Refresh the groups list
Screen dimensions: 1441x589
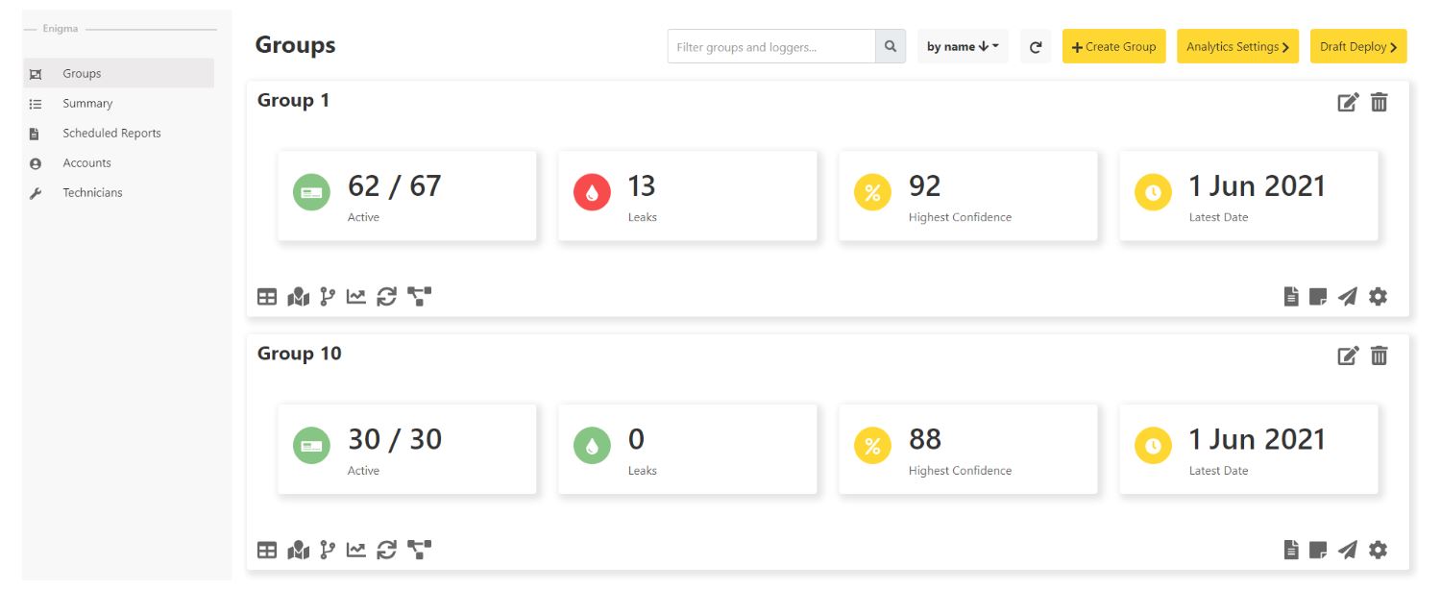1036,45
